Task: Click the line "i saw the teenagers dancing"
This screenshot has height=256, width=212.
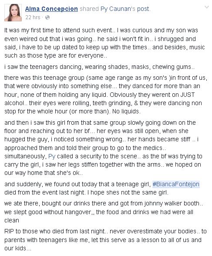Action: 99,67
